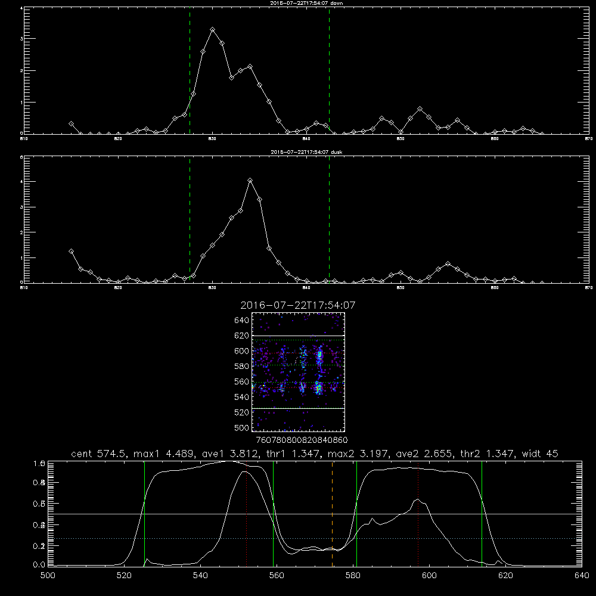Screen dimensions: 596x596
Task: Select the rightmost solid green line in bottom plot
Action: coord(482,514)
